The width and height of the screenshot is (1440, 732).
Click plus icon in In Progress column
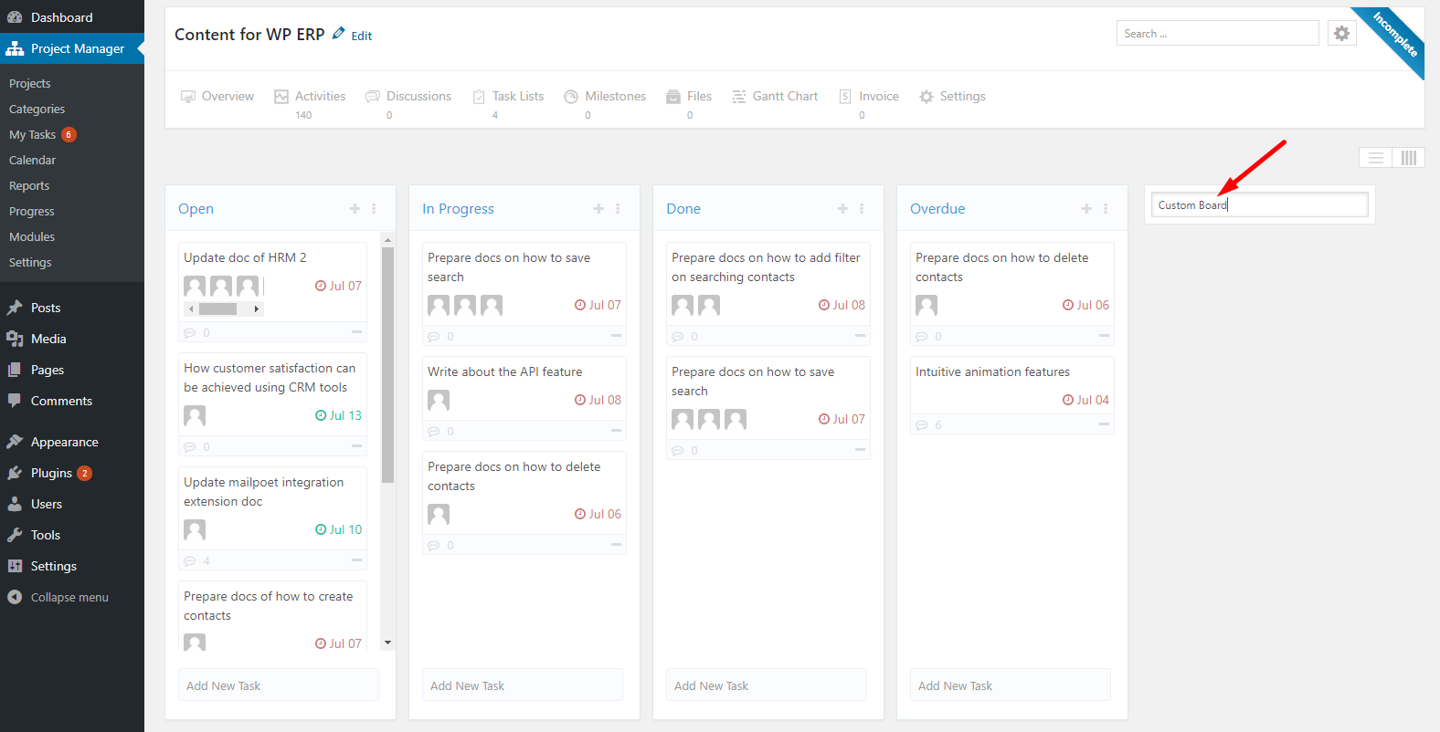point(598,209)
